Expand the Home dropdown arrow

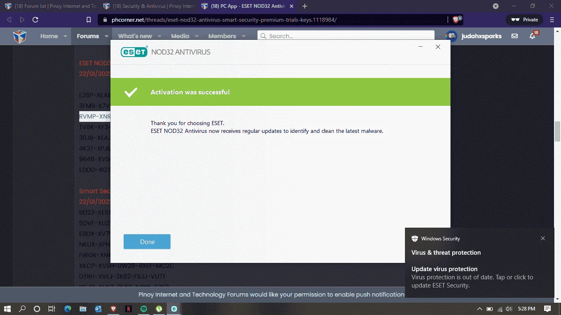[x=65, y=36]
